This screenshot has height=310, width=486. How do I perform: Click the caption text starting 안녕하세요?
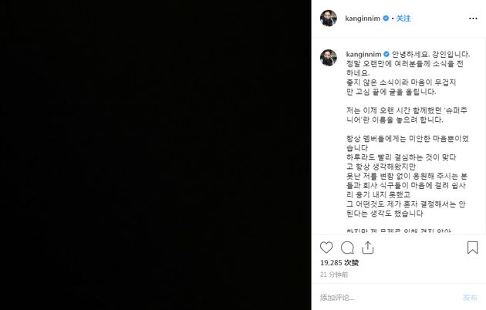(430, 55)
